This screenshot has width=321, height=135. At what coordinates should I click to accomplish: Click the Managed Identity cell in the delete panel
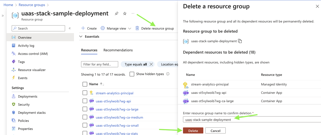[274, 84]
